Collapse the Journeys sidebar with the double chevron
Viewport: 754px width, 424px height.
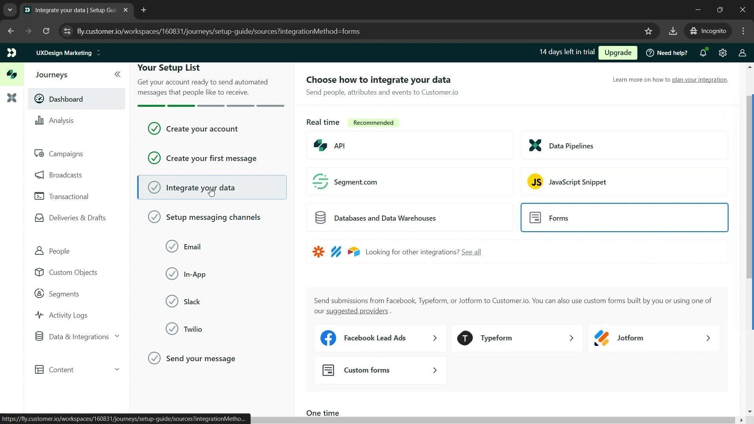click(x=117, y=75)
